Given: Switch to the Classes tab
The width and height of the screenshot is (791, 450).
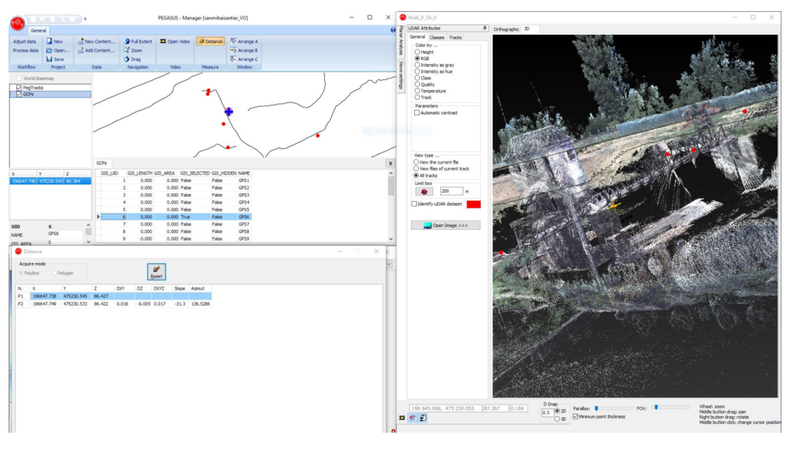Looking at the screenshot, I should click(x=437, y=37).
